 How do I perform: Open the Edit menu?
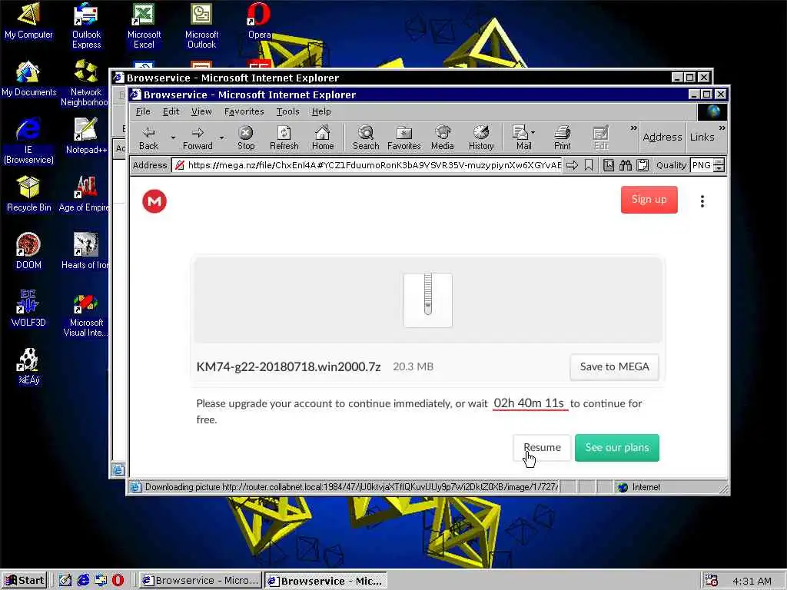click(171, 111)
